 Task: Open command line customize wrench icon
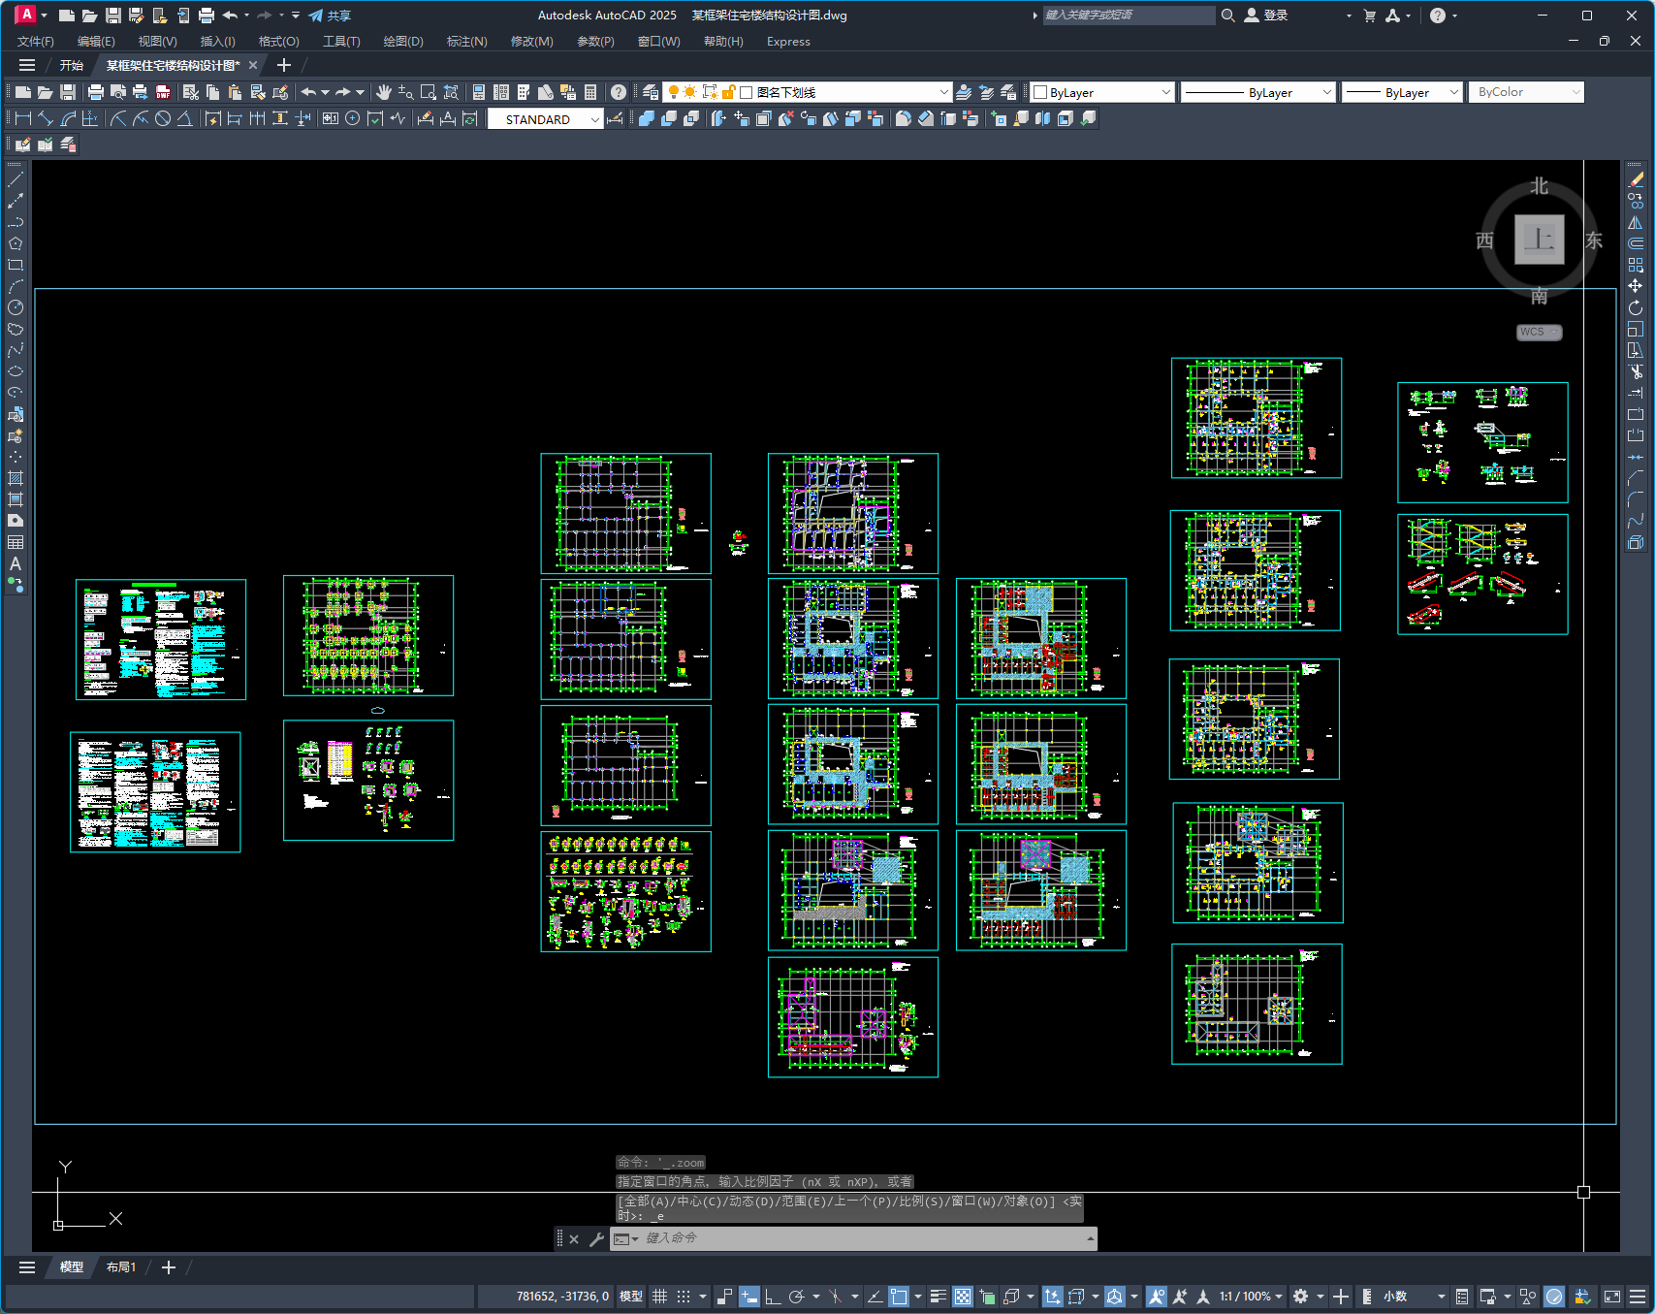pyautogui.click(x=596, y=1238)
